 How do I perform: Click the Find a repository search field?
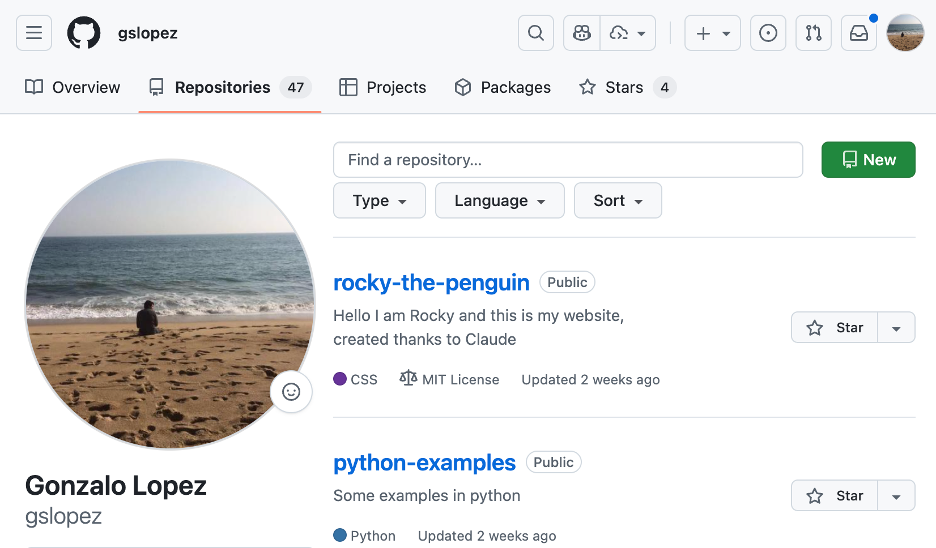[x=568, y=160]
